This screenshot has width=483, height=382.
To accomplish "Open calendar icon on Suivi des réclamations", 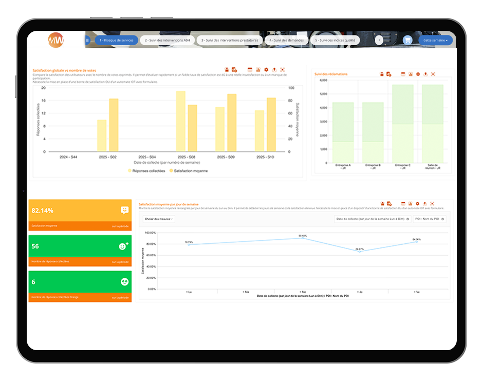I will pyautogui.click(x=403, y=74).
